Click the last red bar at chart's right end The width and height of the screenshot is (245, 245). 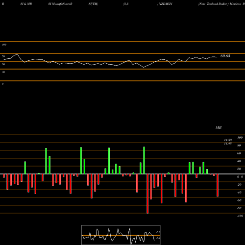click(x=218, y=185)
